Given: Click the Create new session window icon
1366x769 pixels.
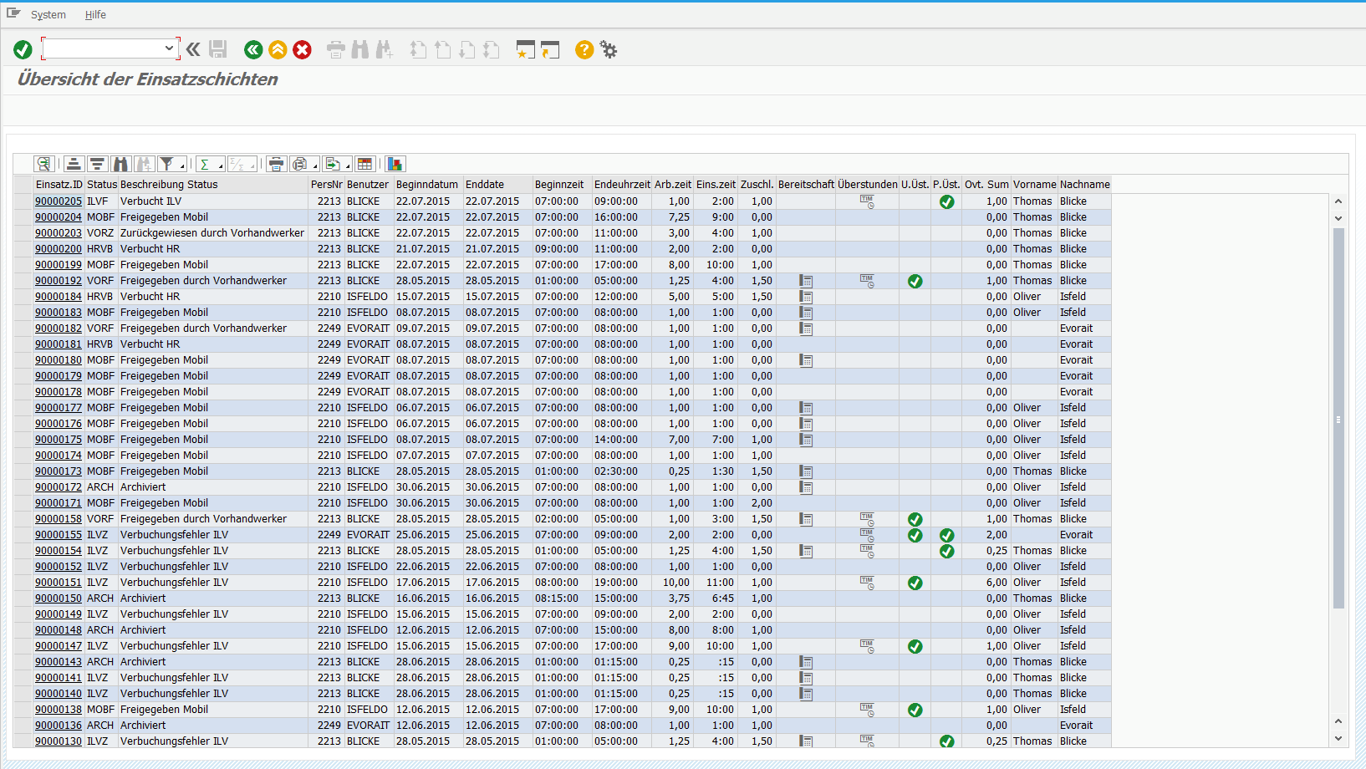Looking at the screenshot, I should point(525,50).
